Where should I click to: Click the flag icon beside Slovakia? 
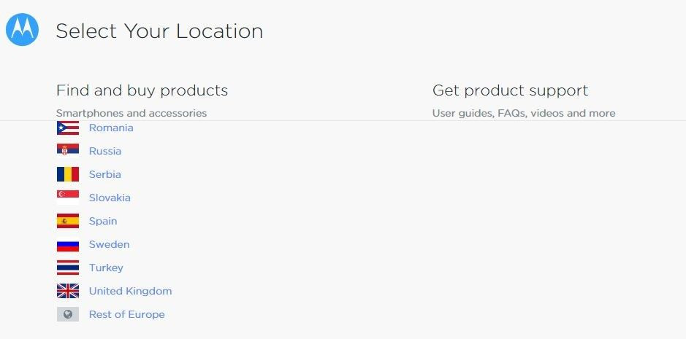point(68,198)
